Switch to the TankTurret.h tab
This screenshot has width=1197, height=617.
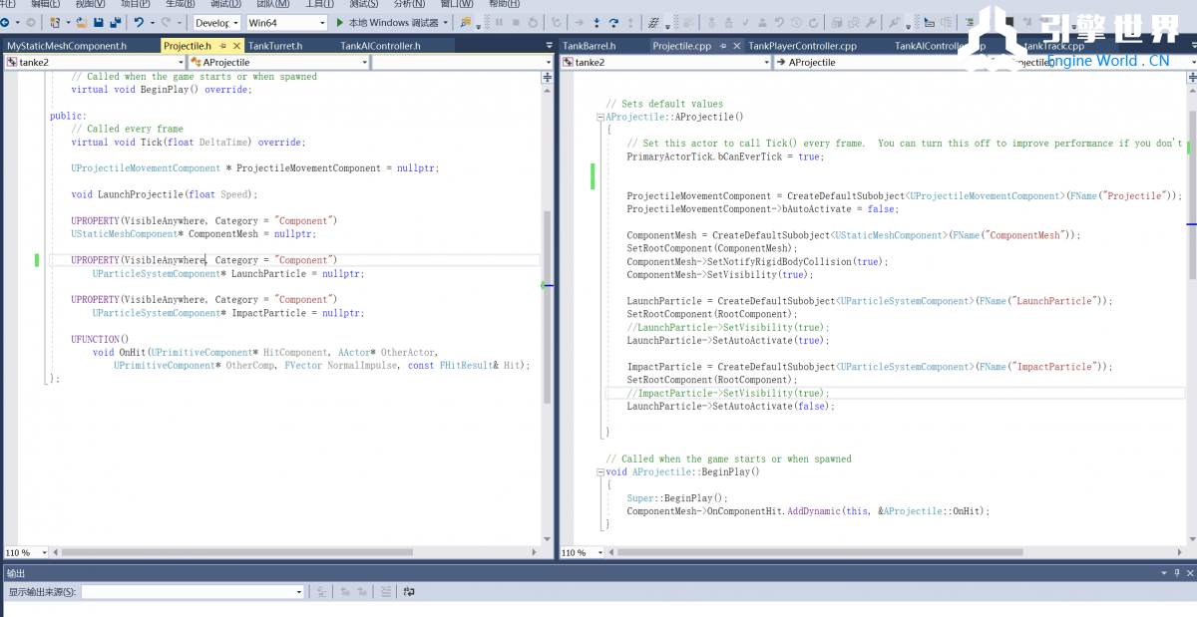(275, 46)
